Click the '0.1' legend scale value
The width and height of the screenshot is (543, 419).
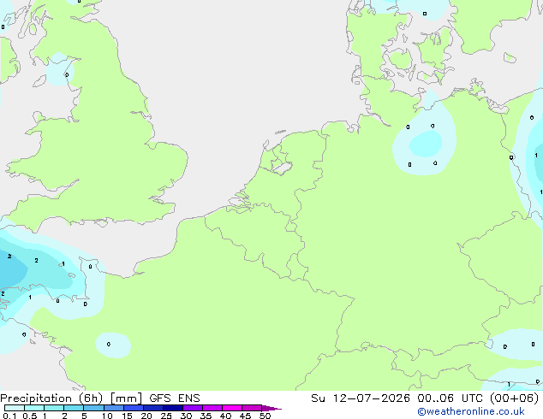[9, 416]
